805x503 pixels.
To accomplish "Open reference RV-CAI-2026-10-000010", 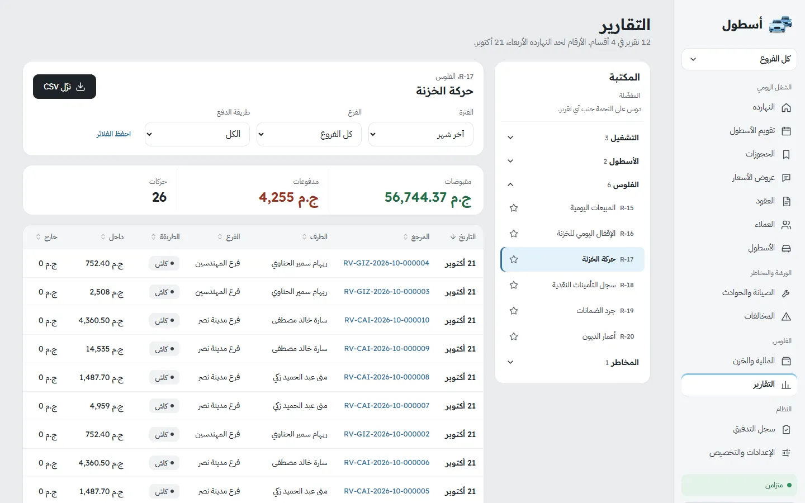I will pyautogui.click(x=387, y=320).
